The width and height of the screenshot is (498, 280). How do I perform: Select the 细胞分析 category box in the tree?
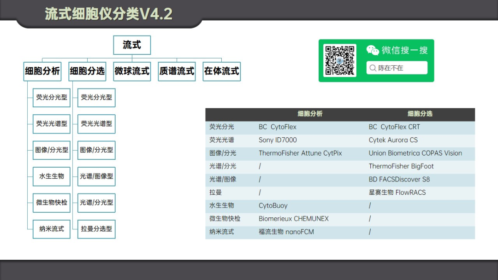click(x=42, y=71)
